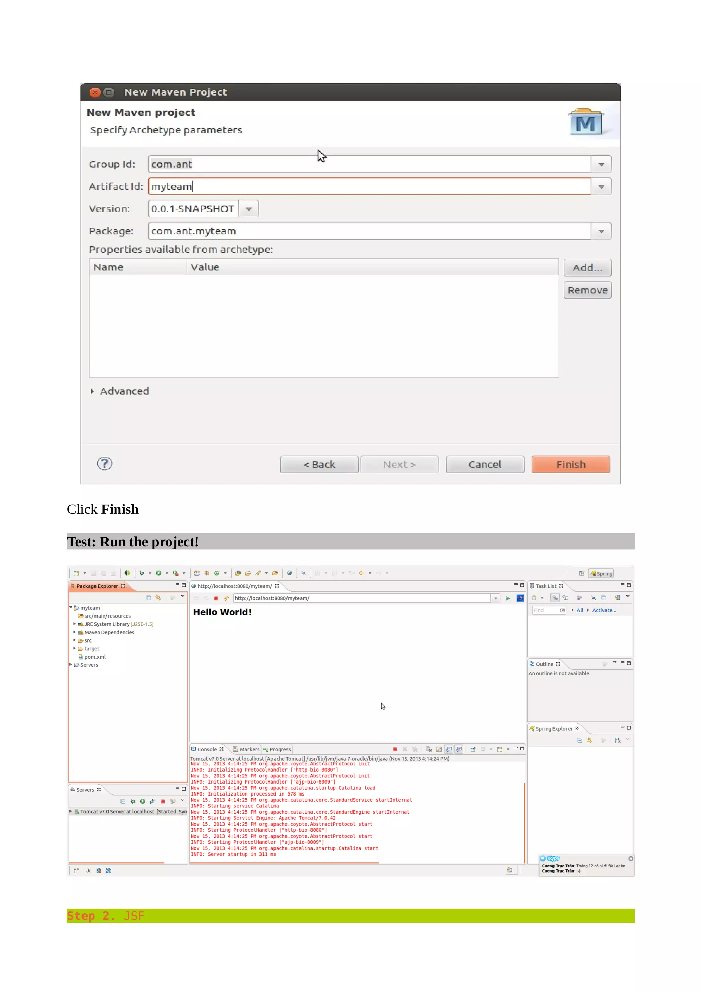Image resolution: width=701 pixels, height=992 pixels.
Task: Click Collapse All in Package Explorer
Action: click(x=148, y=598)
